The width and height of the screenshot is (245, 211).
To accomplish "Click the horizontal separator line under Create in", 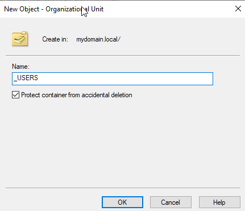I will tap(123, 56).
